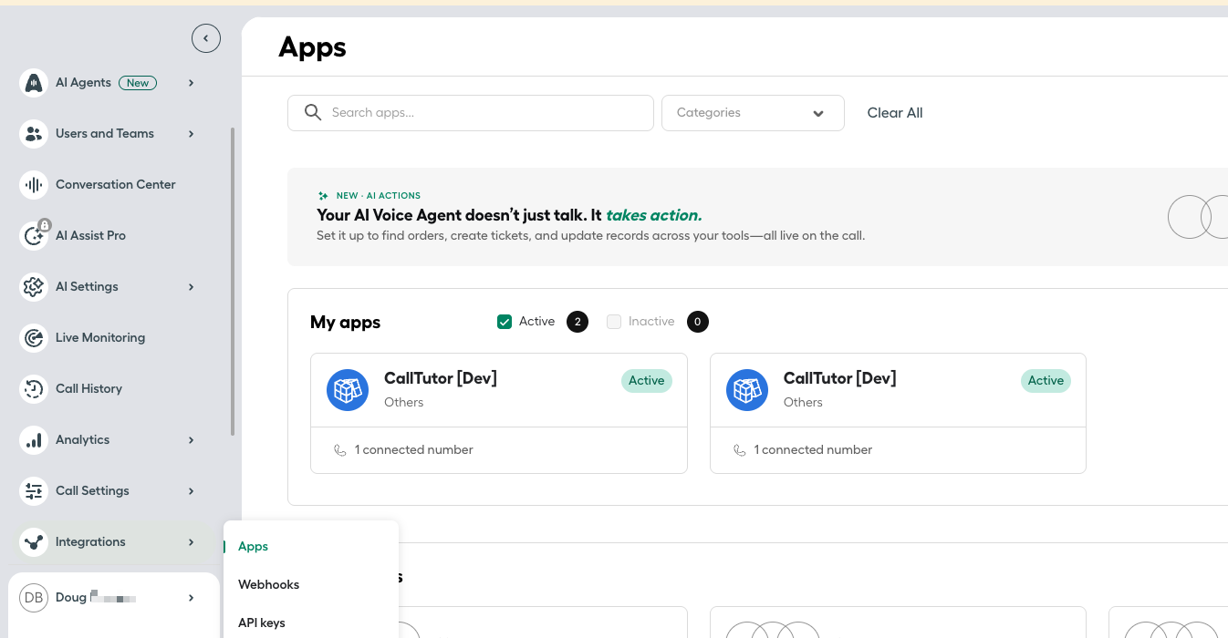Collapse the sidebar with the back arrow button
1228x638 pixels.
(206, 38)
